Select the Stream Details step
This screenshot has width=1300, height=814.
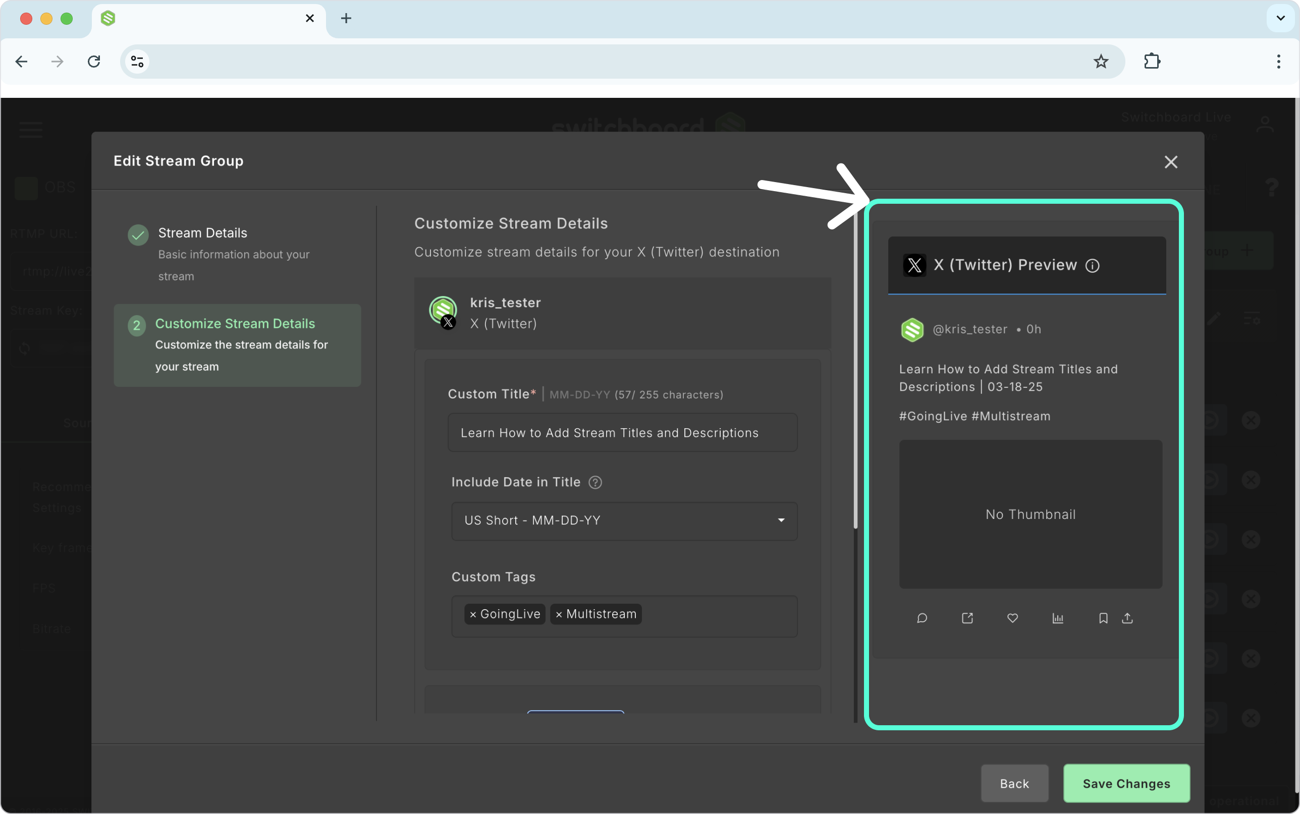pyautogui.click(x=238, y=254)
